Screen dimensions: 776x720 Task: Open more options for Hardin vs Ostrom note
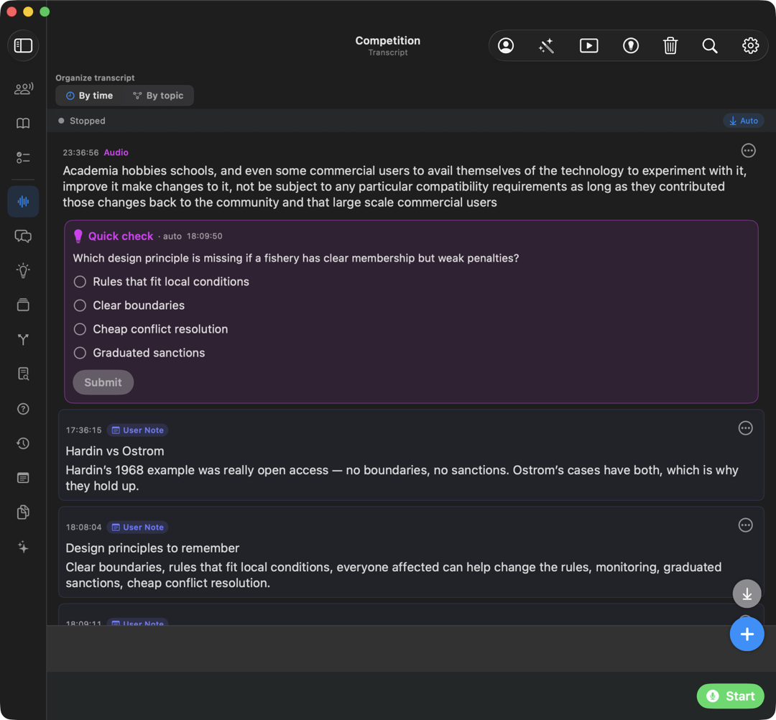(745, 428)
